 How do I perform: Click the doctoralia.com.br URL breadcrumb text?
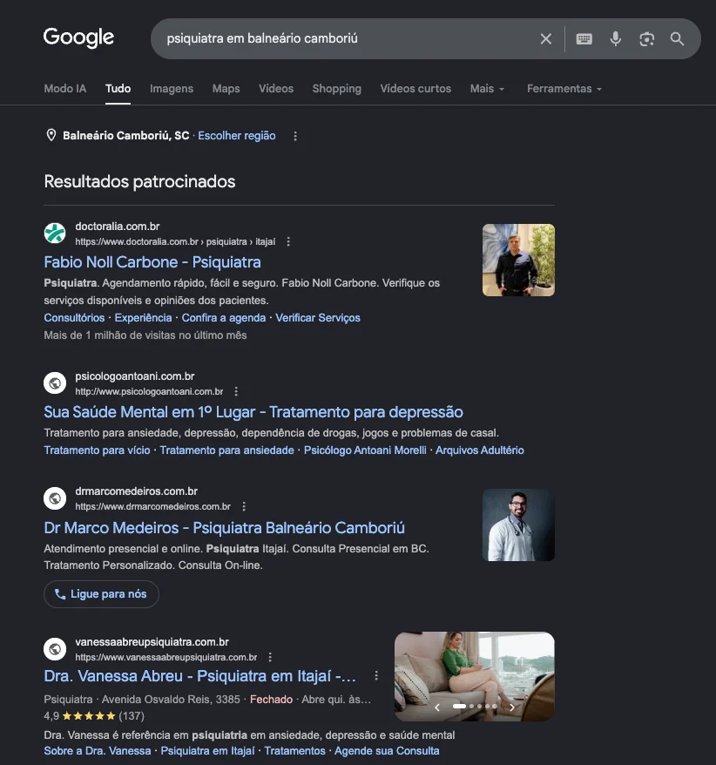pos(175,241)
